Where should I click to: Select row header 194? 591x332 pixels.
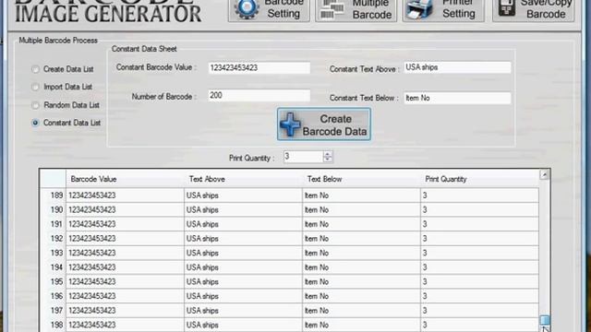pyautogui.click(x=53, y=267)
